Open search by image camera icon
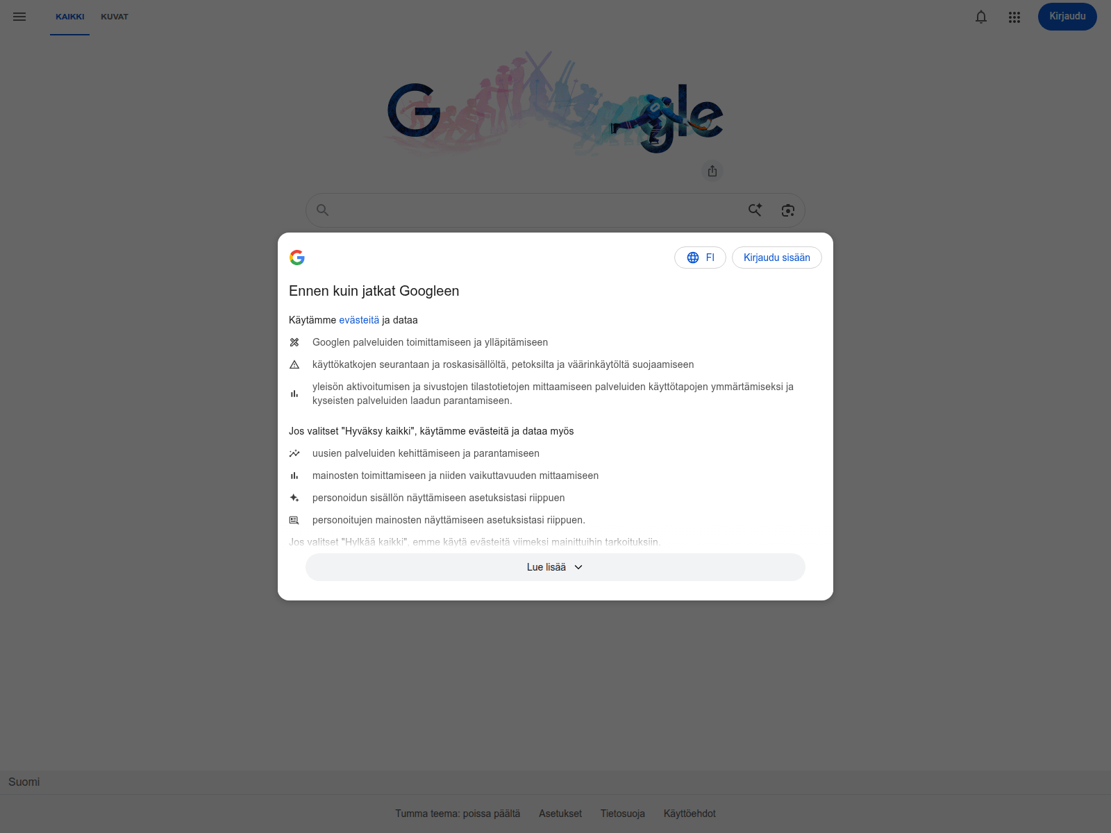1111x833 pixels. point(788,210)
